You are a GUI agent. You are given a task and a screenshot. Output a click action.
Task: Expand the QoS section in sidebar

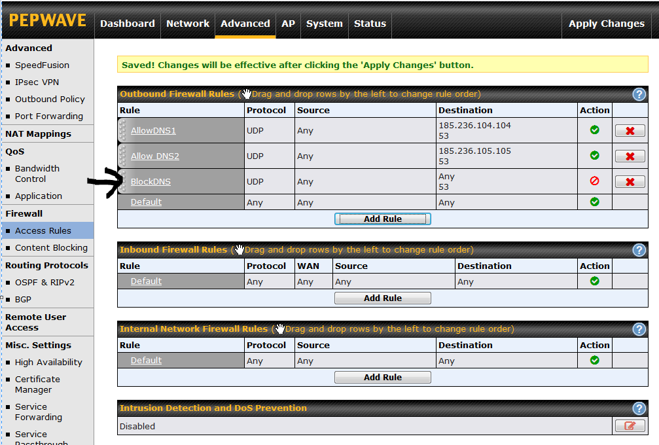(x=14, y=151)
